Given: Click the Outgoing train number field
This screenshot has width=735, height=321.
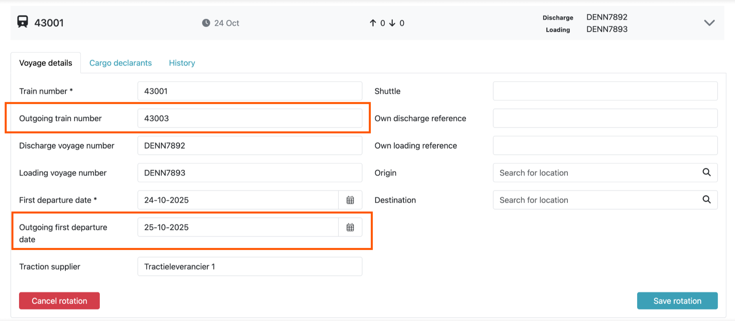Looking at the screenshot, I should click(250, 118).
